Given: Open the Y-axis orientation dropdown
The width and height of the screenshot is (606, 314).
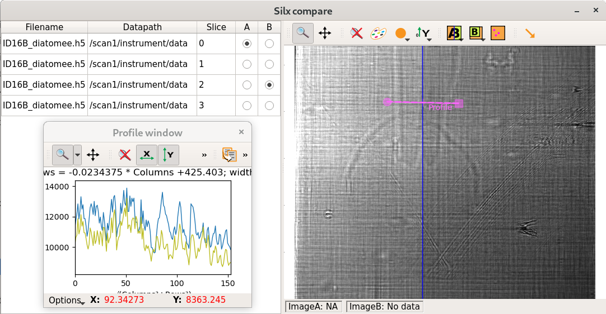Looking at the screenshot, I should [x=428, y=39].
